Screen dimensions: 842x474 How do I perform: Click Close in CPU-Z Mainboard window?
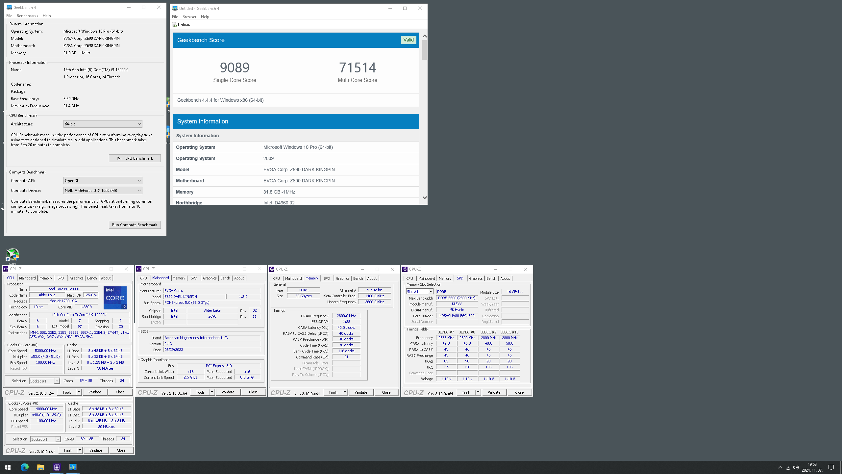pyautogui.click(x=253, y=392)
